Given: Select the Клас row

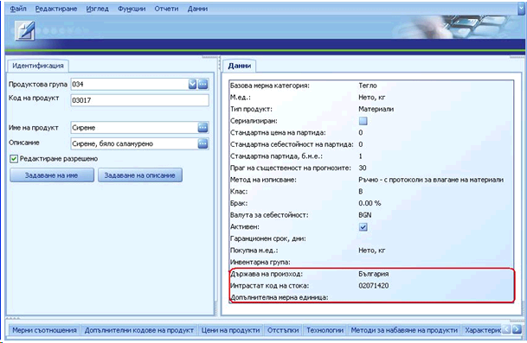Looking at the screenshot, I should point(371,192).
